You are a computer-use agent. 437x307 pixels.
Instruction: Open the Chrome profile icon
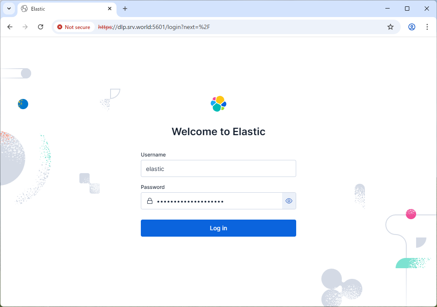[x=411, y=27]
